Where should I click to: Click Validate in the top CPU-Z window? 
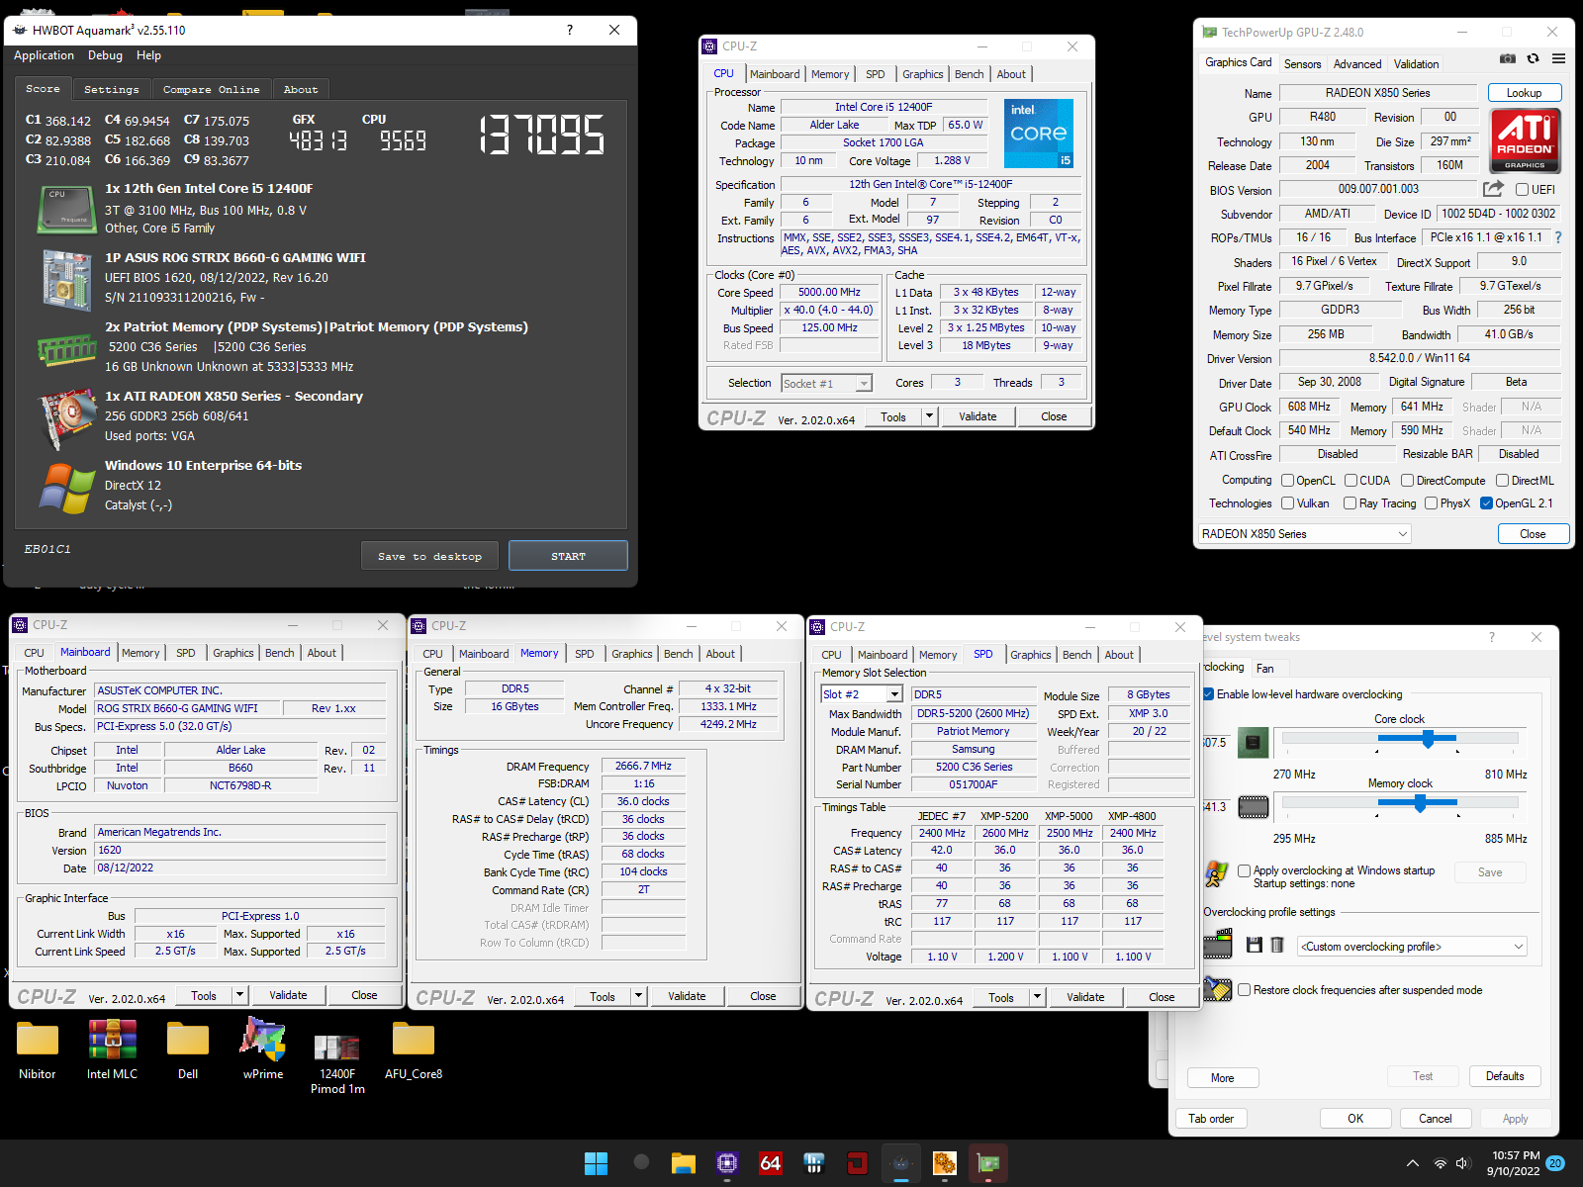tap(978, 416)
